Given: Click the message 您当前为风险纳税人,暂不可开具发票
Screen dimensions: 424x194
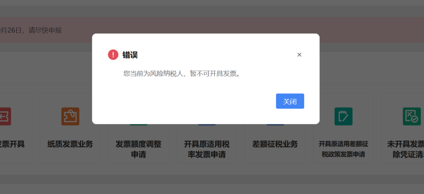Looking at the screenshot, I should pyautogui.click(x=182, y=73).
